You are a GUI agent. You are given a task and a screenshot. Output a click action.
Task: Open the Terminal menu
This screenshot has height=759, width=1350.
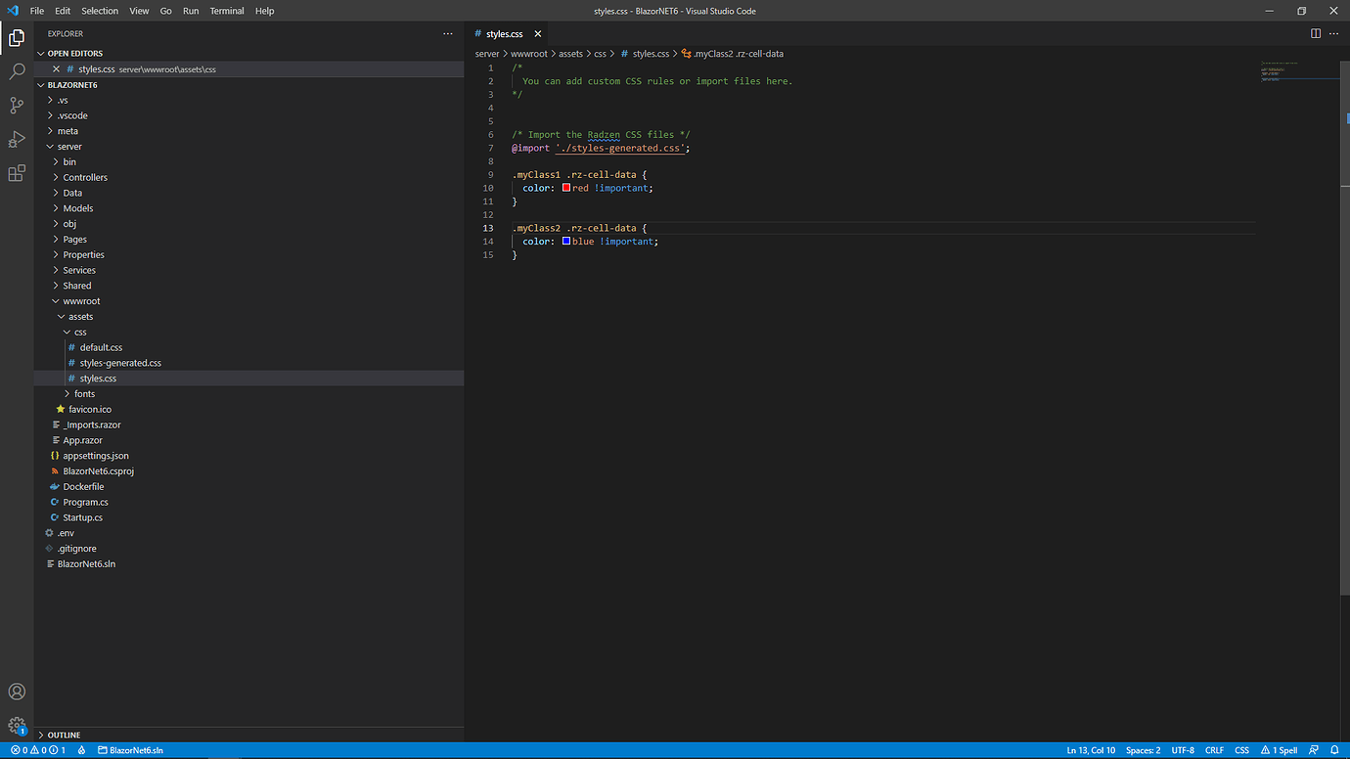click(x=226, y=11)
